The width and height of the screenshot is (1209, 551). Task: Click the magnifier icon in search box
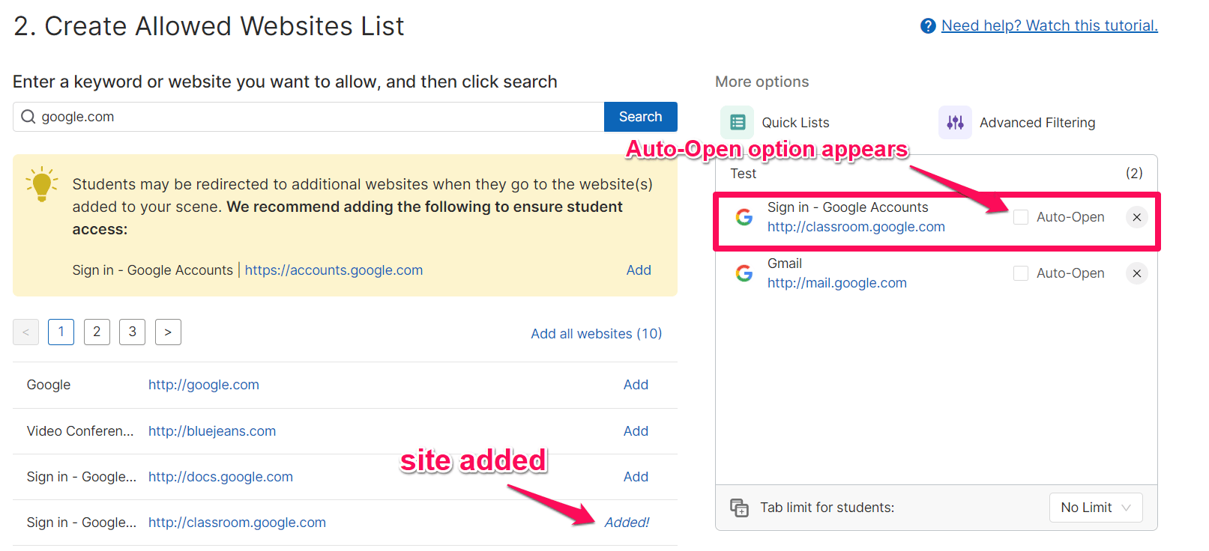point(28,117)
